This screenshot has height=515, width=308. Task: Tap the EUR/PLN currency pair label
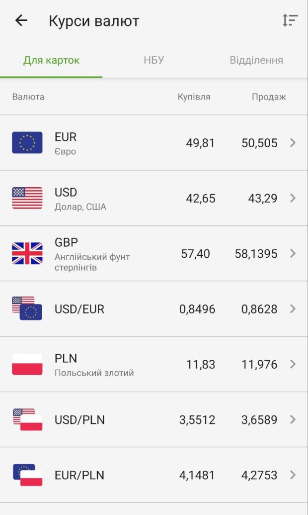coord(79,475)
